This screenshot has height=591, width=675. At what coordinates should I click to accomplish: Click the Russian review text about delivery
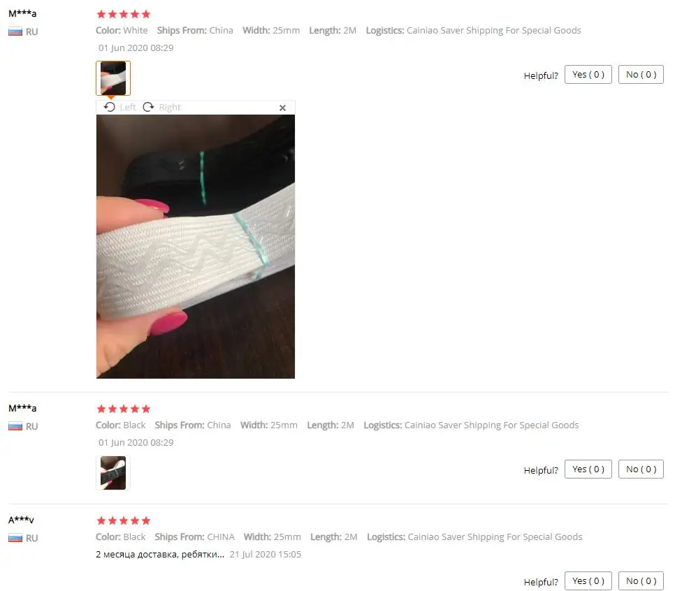160,555
